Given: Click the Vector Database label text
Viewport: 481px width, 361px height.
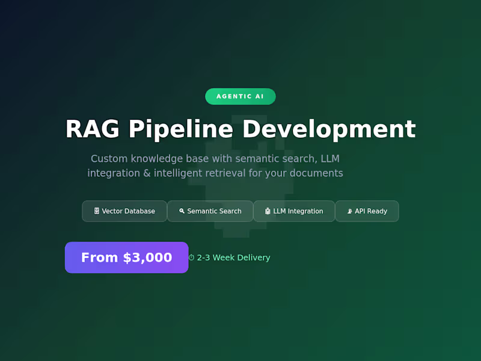Looking at the screenshot, I should pyautogui.click(x=129, y=211).
